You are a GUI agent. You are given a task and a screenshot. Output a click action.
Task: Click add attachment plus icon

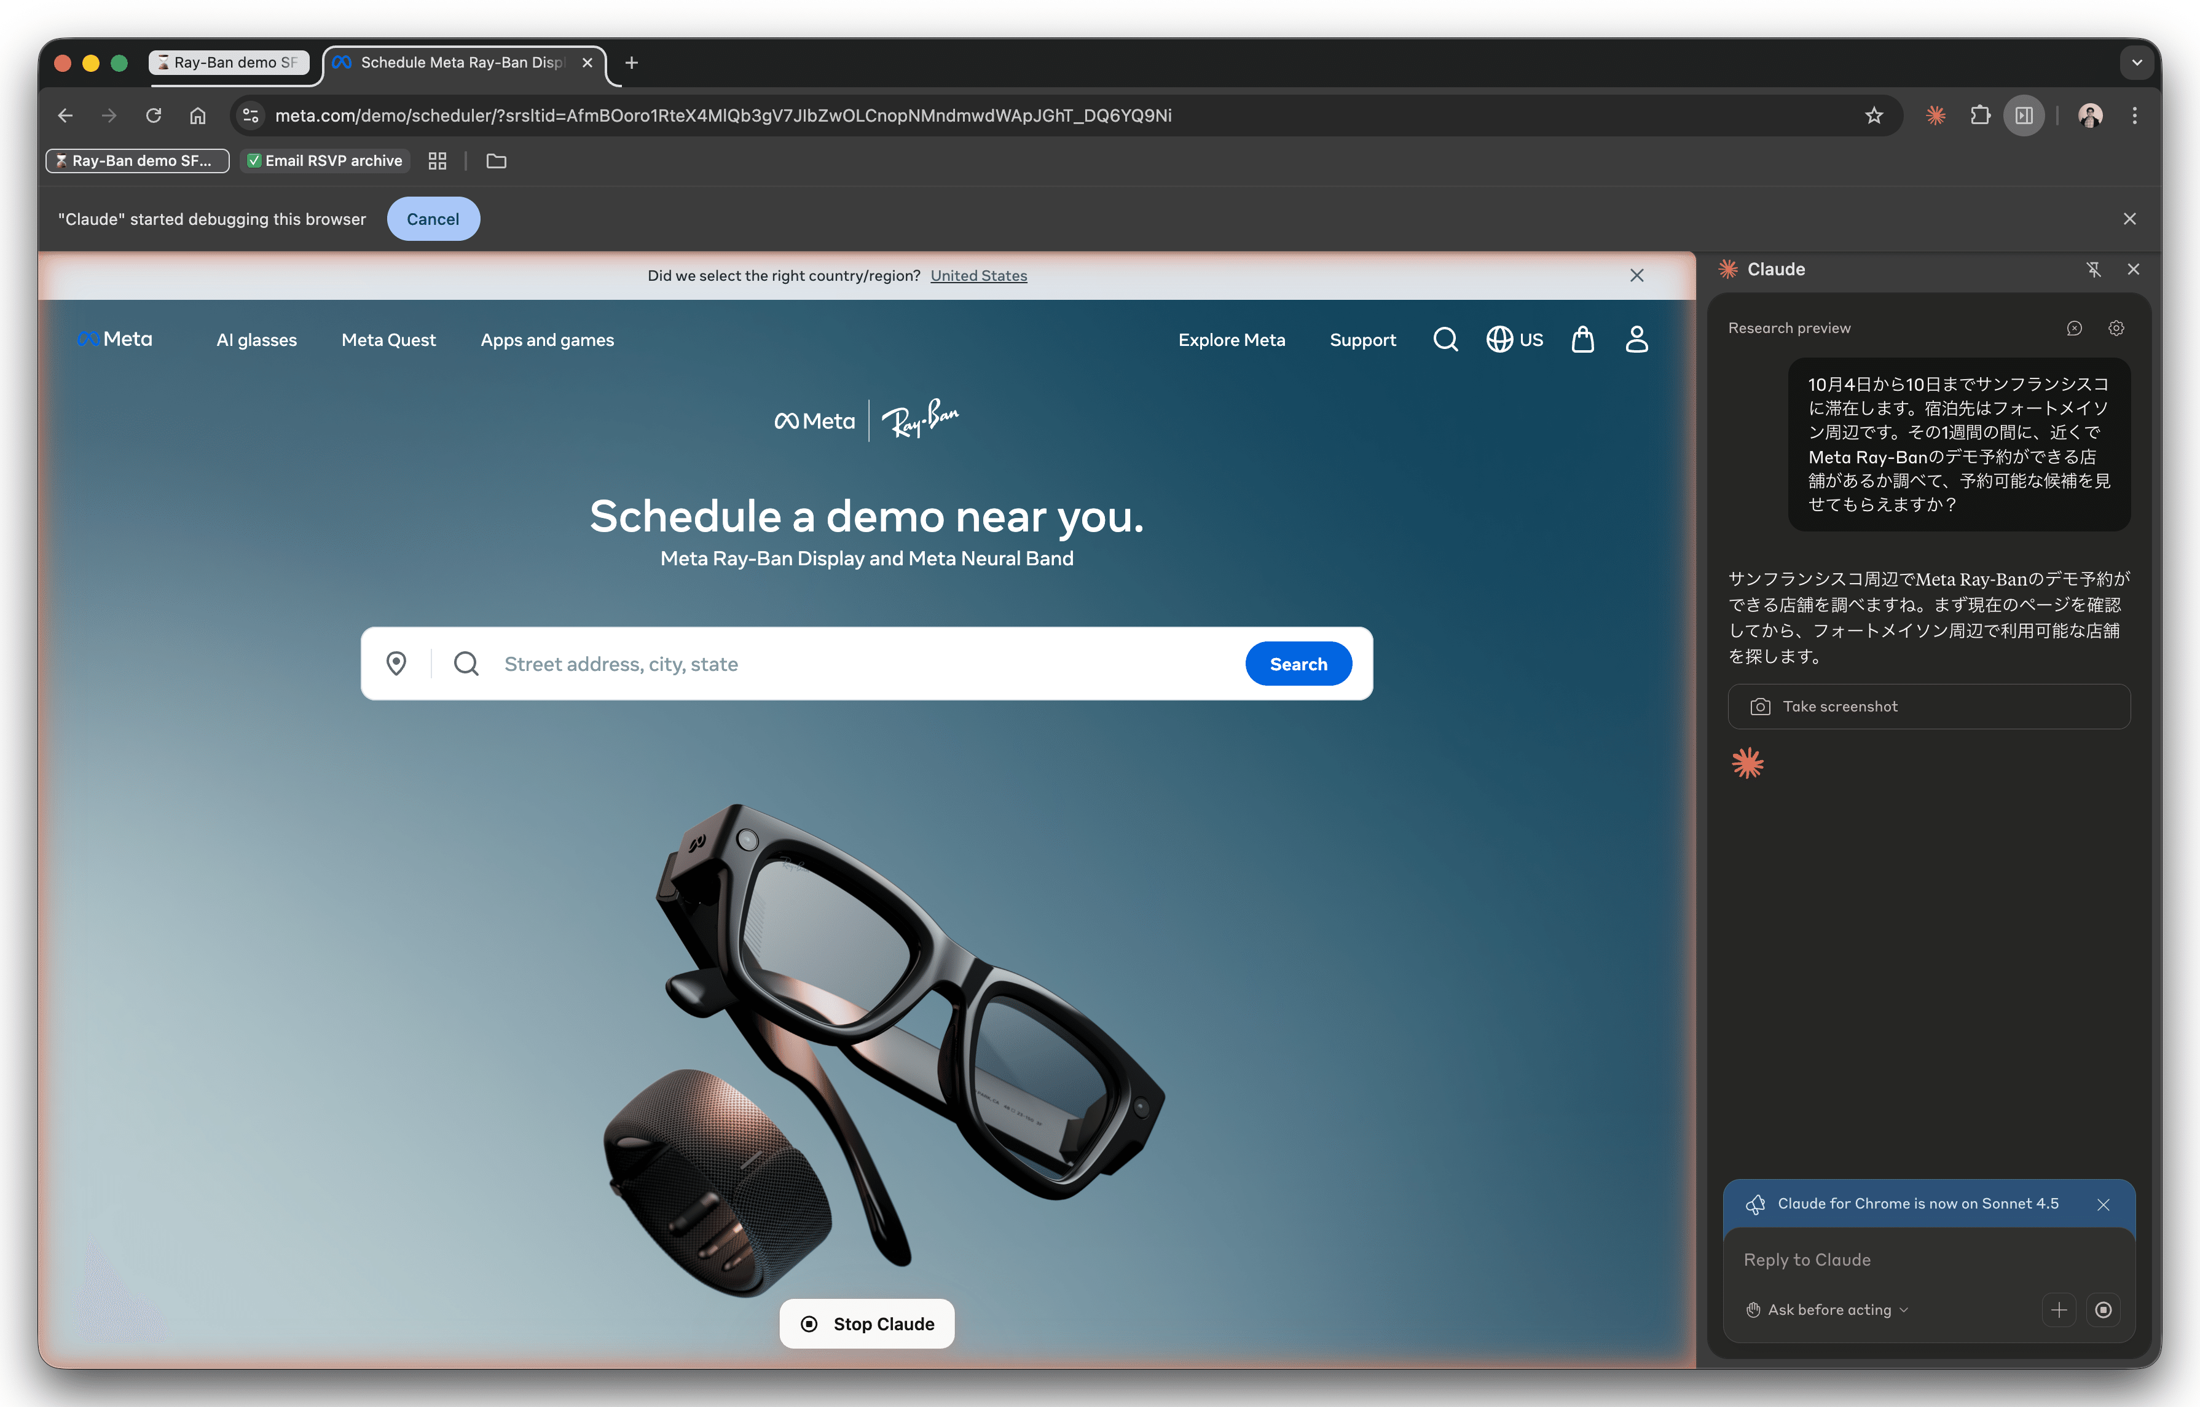tap(2059, 1309)
